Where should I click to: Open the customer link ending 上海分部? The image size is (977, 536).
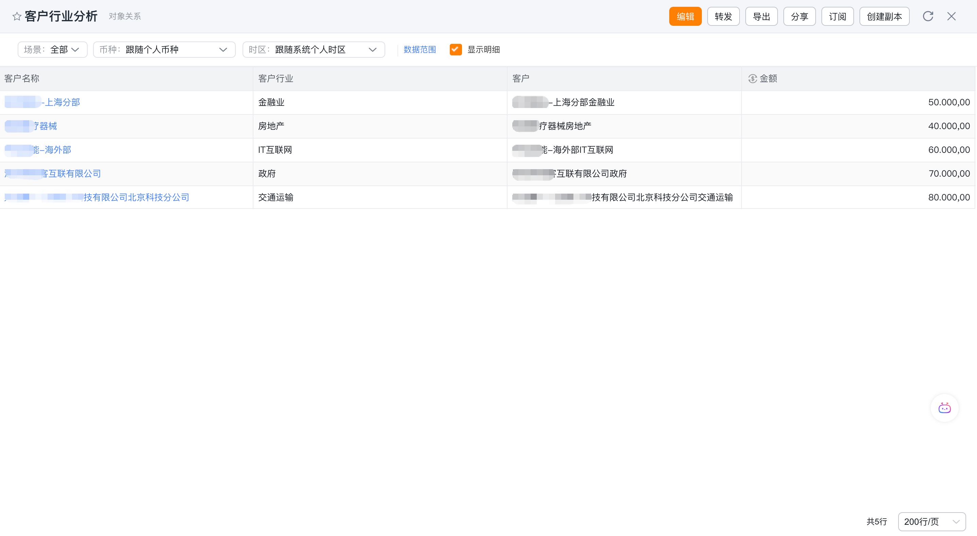tap(42, 103)
